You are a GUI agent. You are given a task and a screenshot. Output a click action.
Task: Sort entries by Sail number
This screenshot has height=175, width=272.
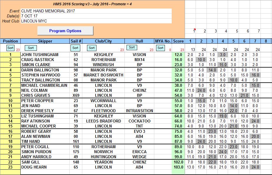point(76,48)
